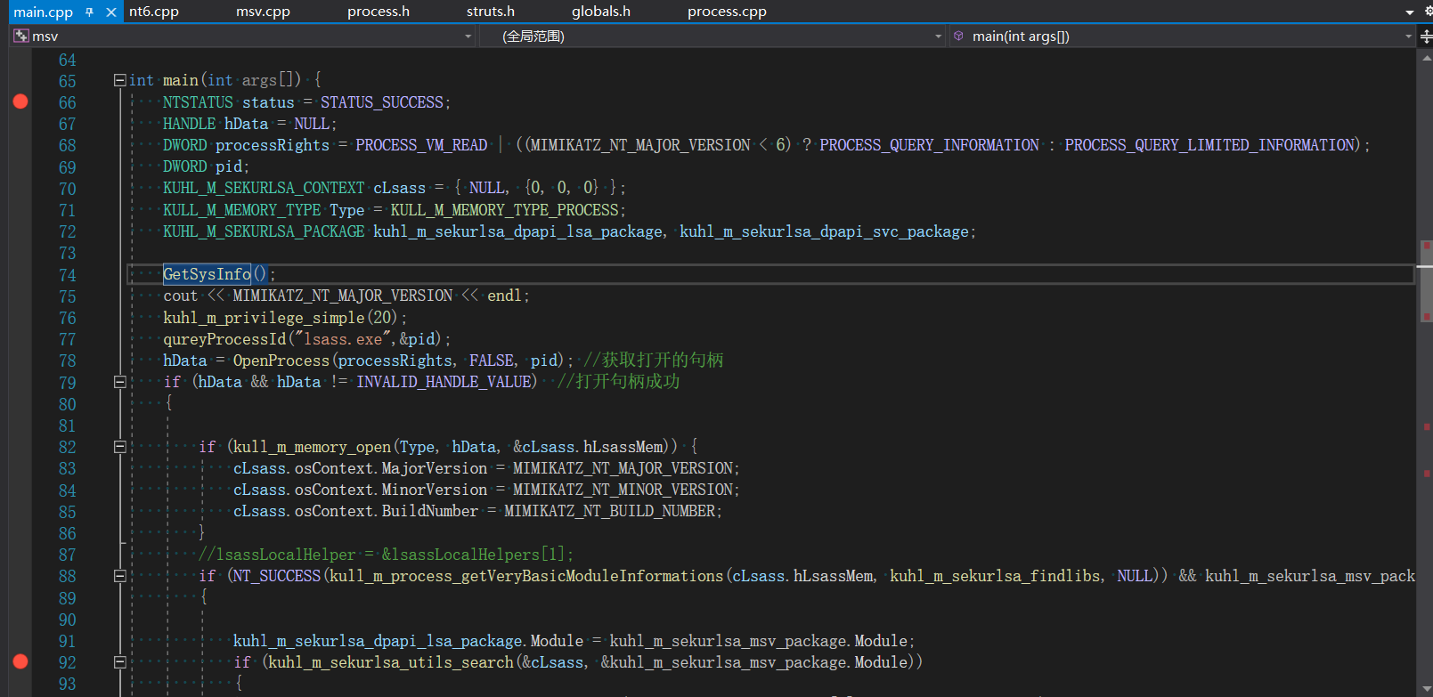Collapse the main function at line 65

point(120,80)
